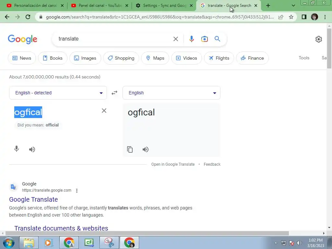Click the vertical page scrollbar

click(x=329, y=49)
